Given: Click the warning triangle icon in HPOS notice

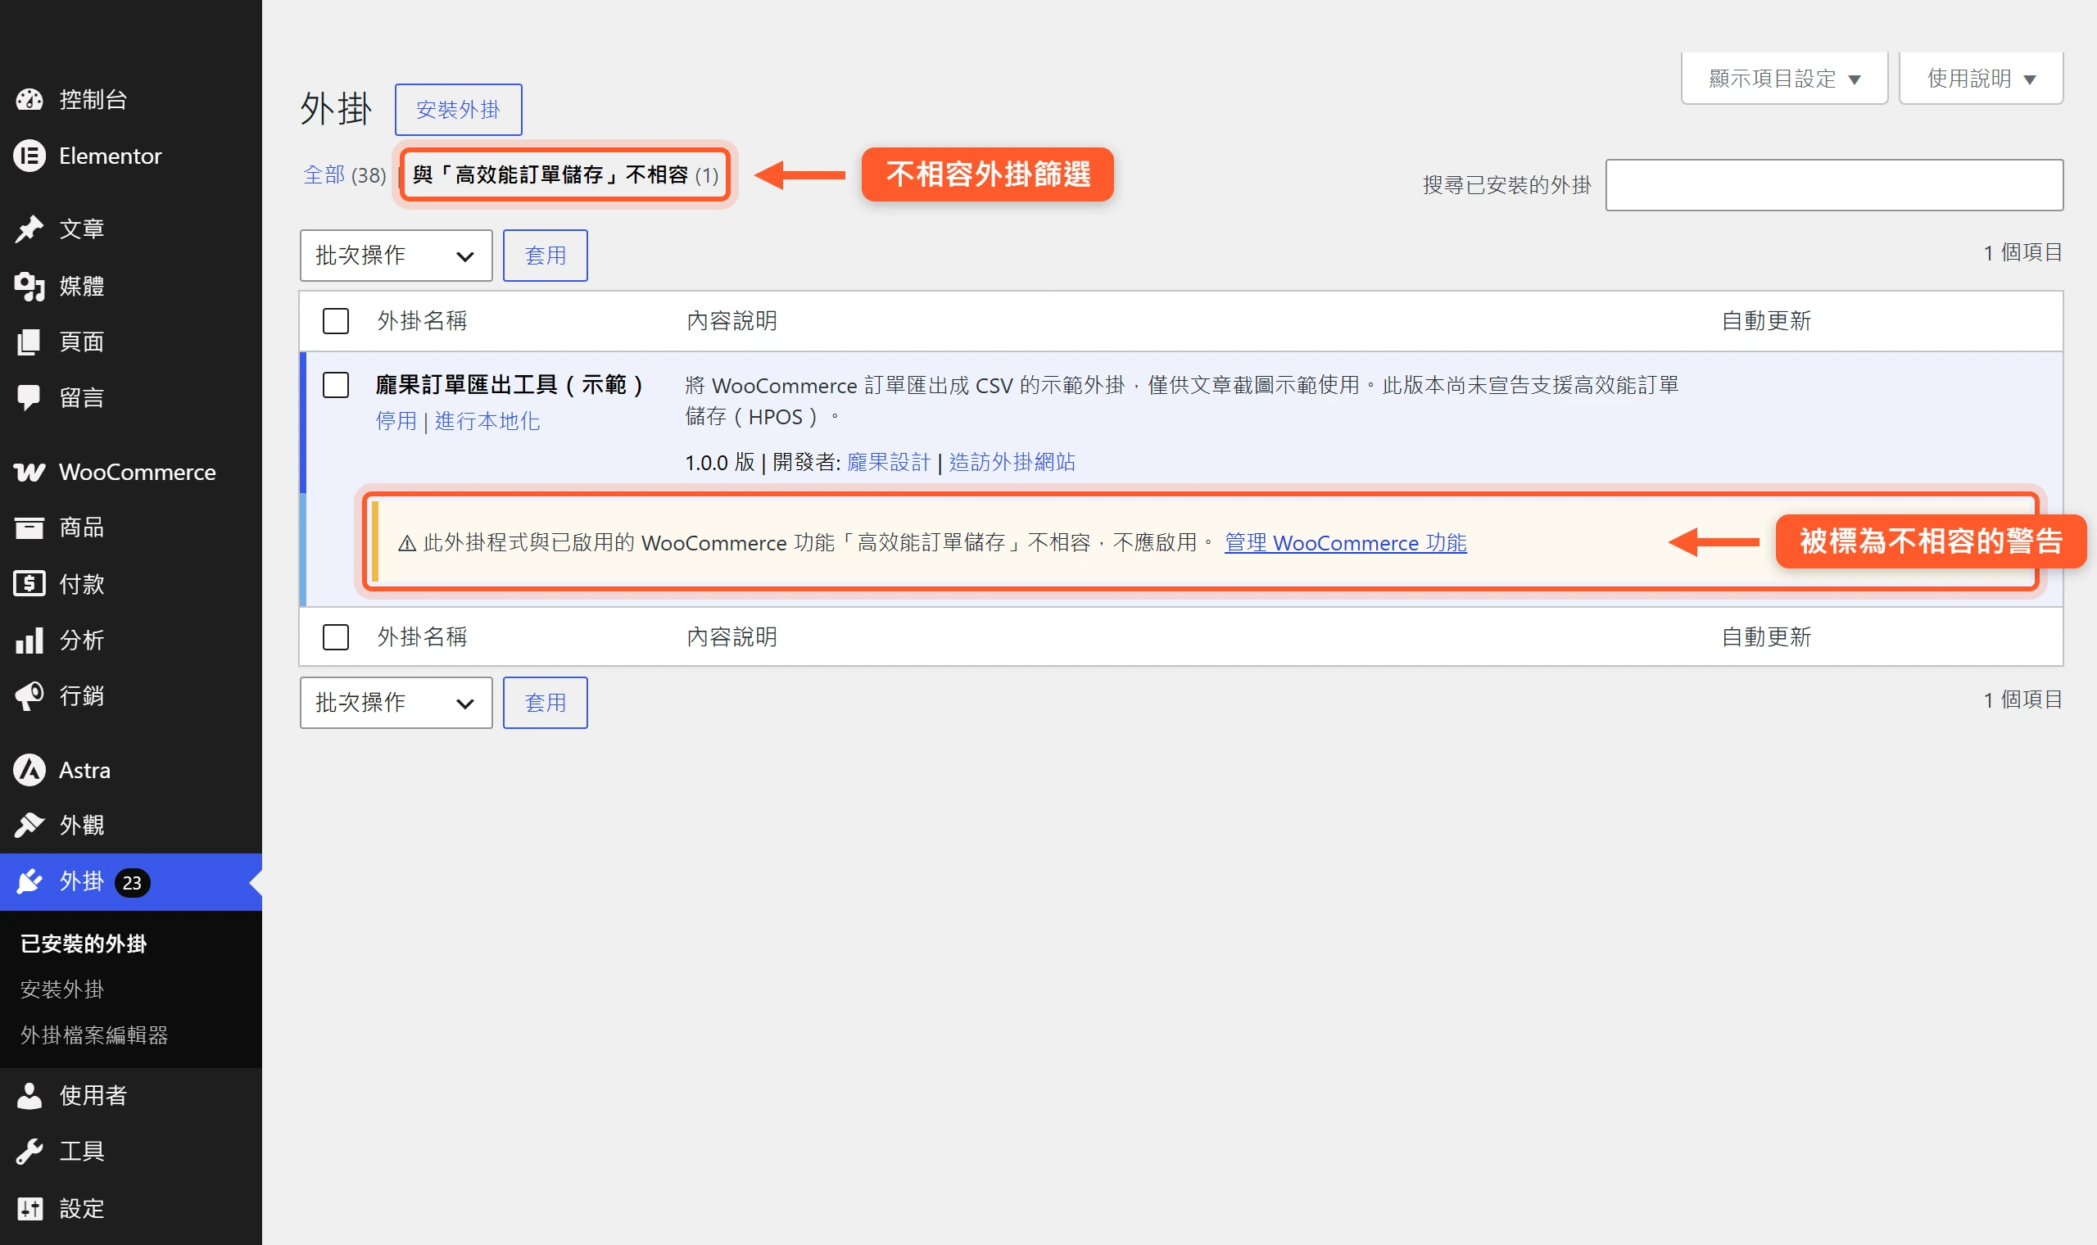Looking at the screenshot, I should [x=408, y=544].
